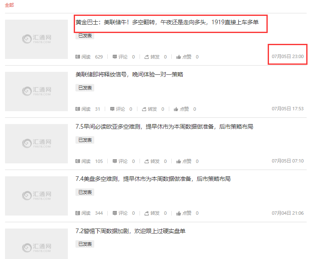Click the 阅读 icon with count 31
Image resolution: width=323 pixels, height=259 pixels.
(78, 109)
